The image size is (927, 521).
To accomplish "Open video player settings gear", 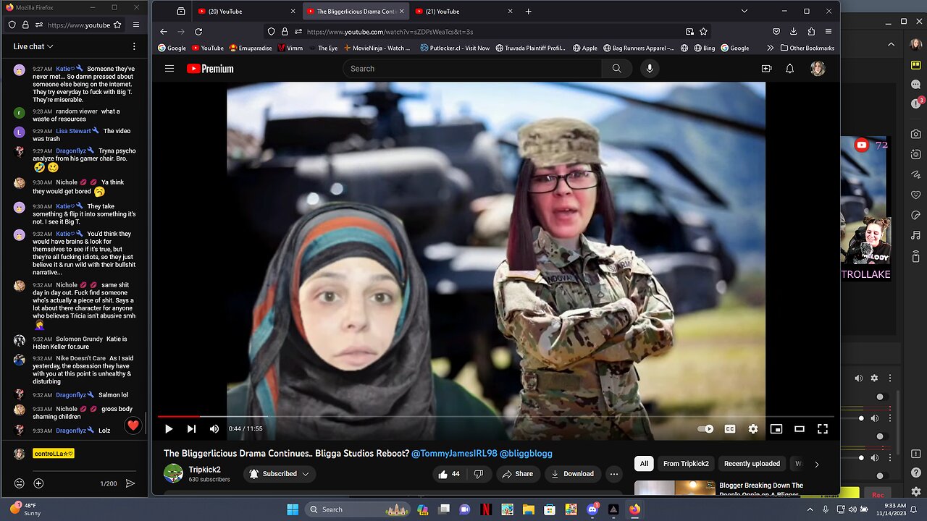I will (753, 429).
